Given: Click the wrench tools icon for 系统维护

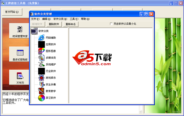Looking at the screenshot, I should (x=41, y=65).
